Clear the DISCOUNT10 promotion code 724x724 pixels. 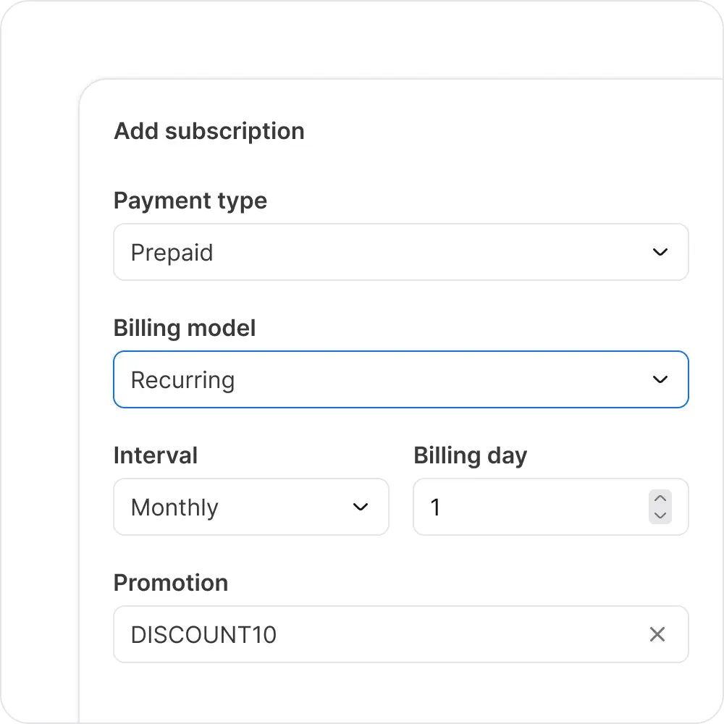pos(657,634)
